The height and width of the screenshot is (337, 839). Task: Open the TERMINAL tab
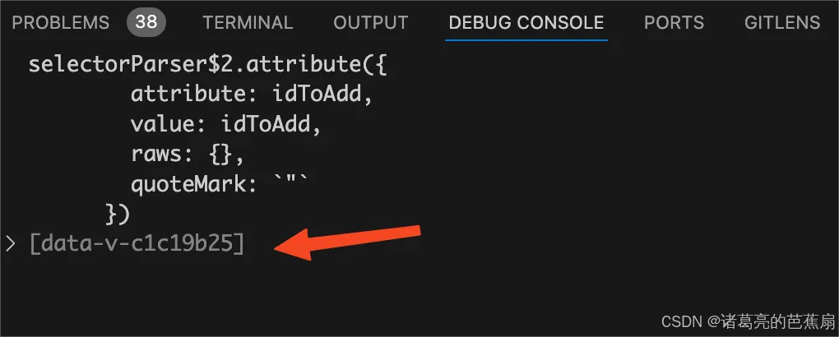click(x=248, y=22)
